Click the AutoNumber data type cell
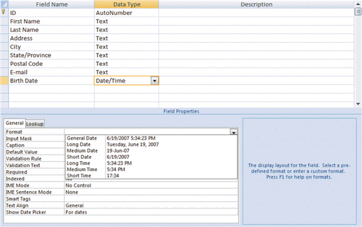Viewport: 362px width, 227px height. click(126, 13)
